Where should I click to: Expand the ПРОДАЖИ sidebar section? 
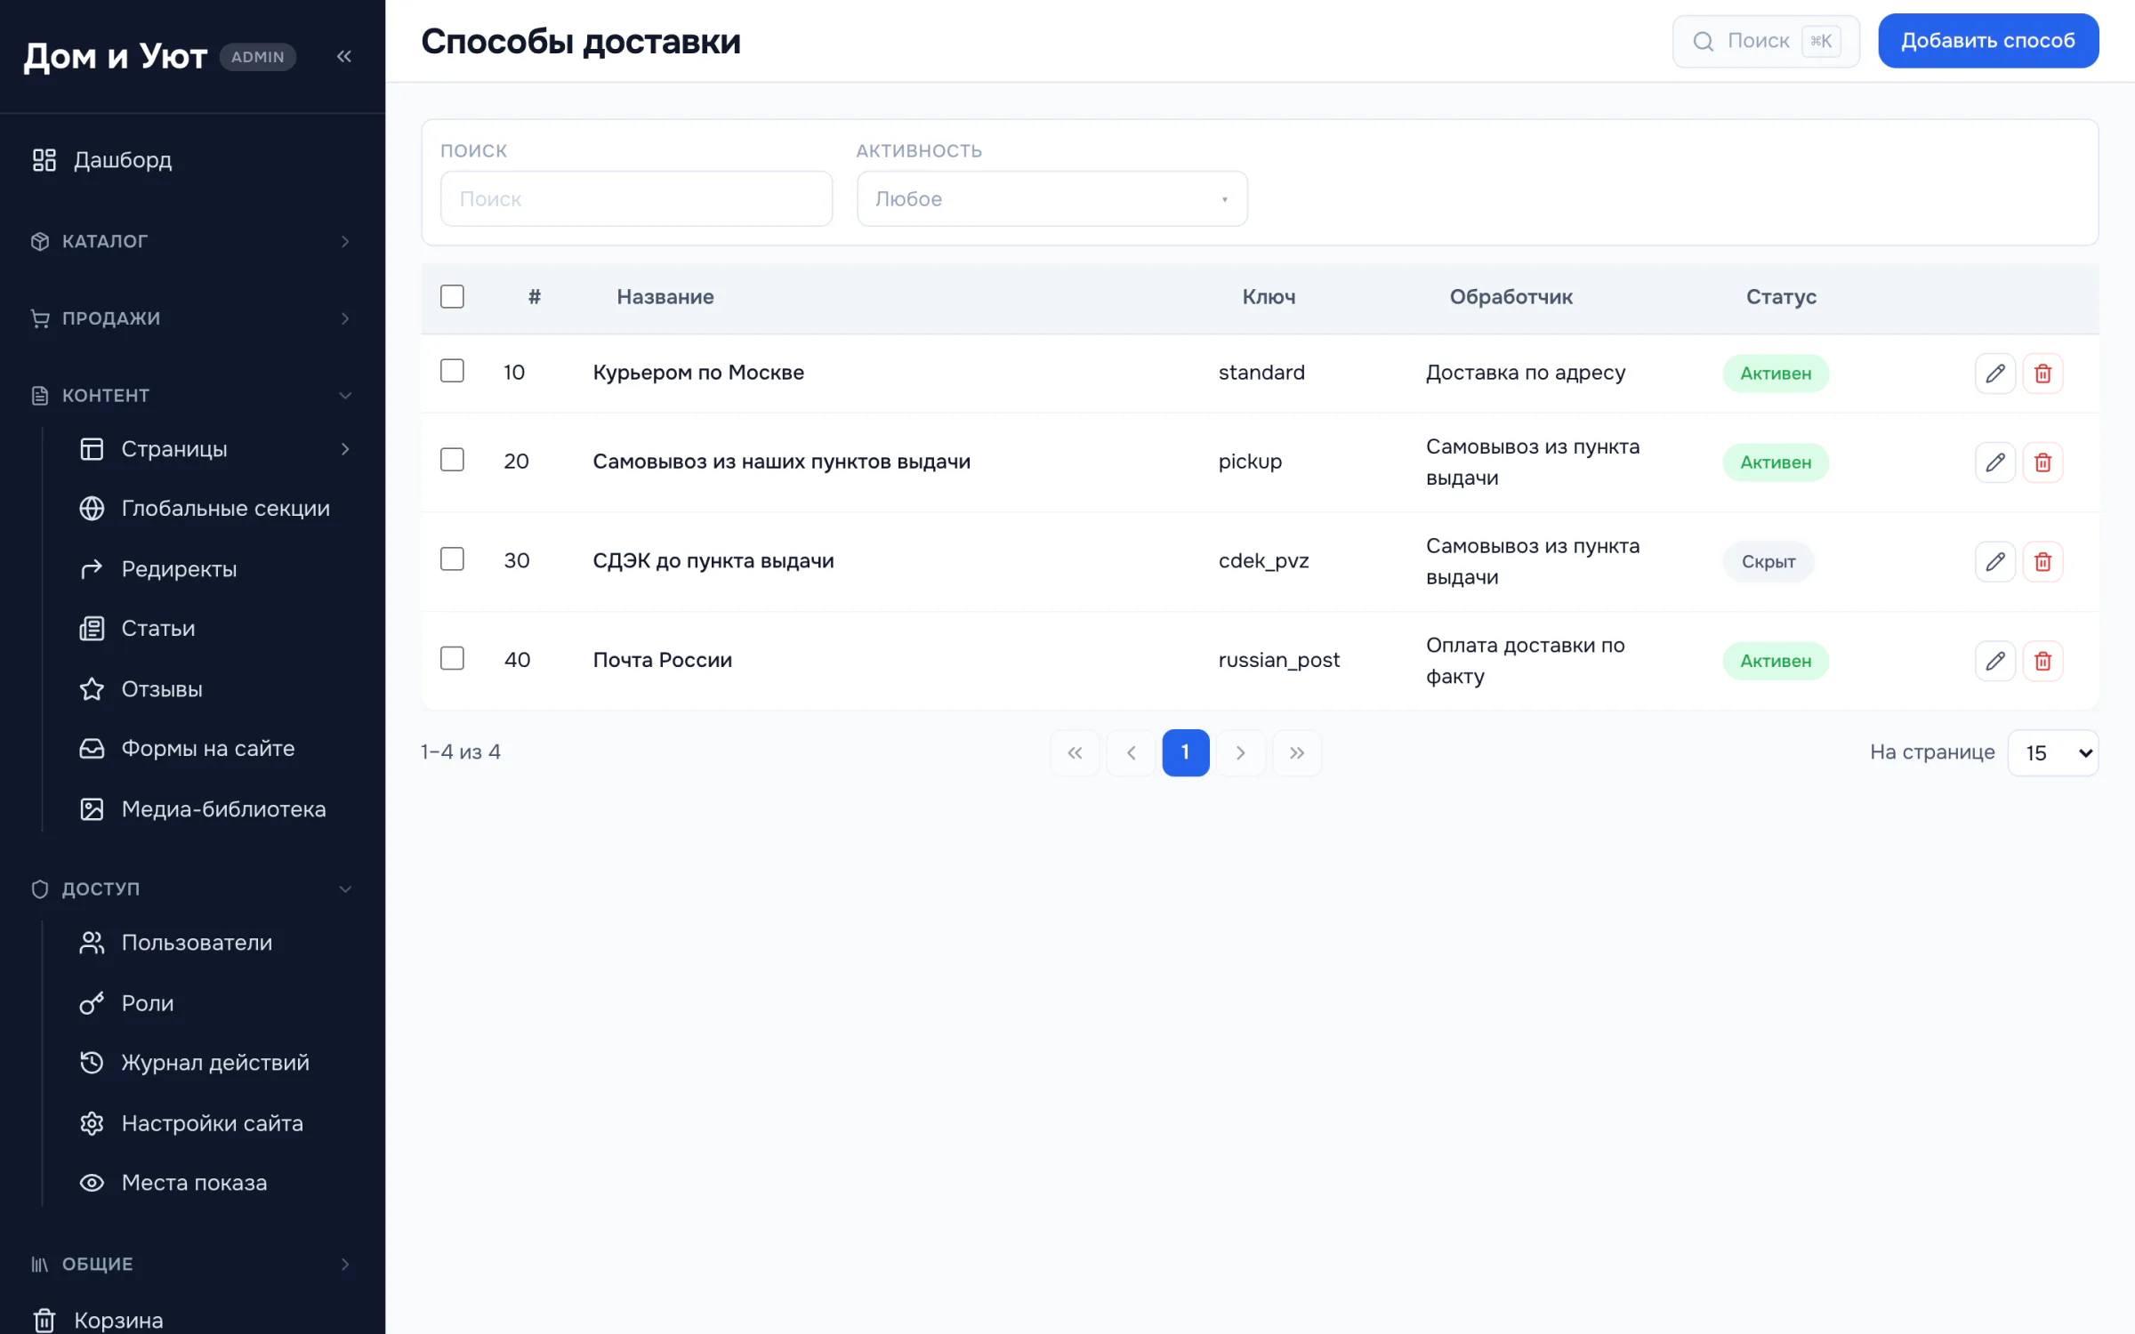click(x=192, y=318)
